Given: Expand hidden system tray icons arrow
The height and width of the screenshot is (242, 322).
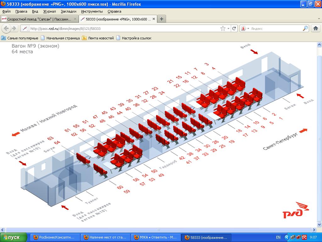Looking at the screenshot, I should click(x=287, y=237).
